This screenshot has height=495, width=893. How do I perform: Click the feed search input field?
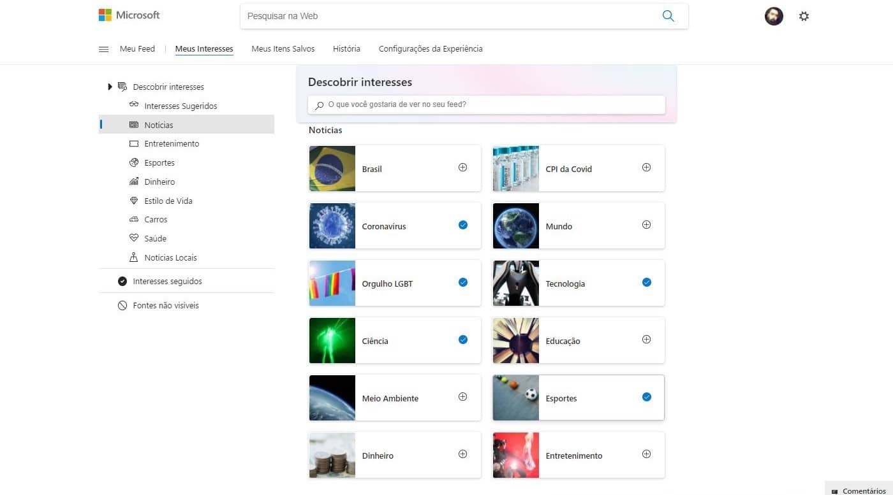click(486, 104)
